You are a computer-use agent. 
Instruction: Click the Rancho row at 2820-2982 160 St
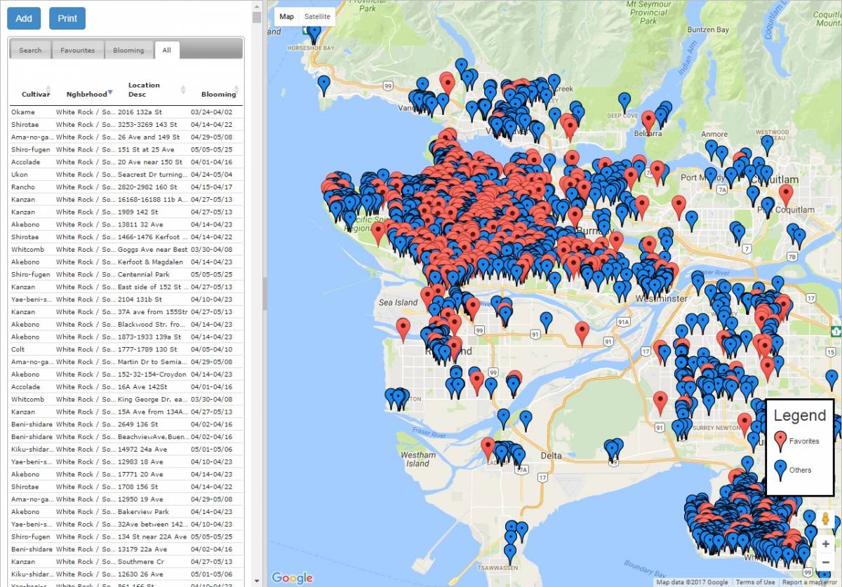[126, 187]
